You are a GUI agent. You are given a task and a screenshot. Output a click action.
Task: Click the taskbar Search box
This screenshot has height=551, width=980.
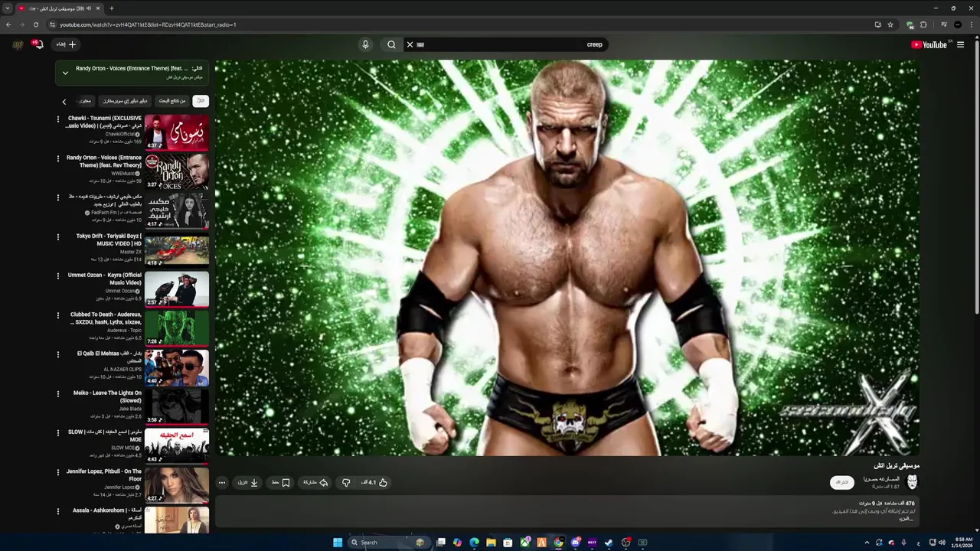click(388, 543)
